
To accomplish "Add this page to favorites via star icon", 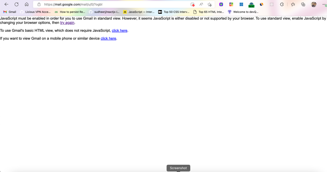I will pos(209,4).
